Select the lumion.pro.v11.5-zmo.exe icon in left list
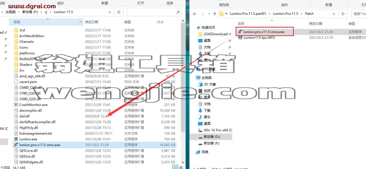 pos(16,145)
